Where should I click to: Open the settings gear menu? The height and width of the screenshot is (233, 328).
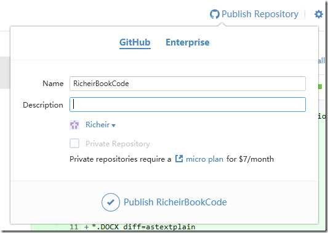319,14
